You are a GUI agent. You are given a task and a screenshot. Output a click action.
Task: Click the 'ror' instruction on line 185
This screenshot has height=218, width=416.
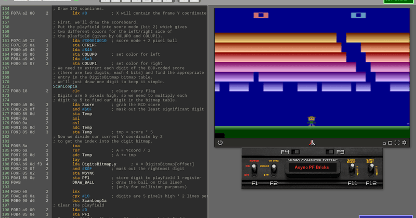point(76,150)
